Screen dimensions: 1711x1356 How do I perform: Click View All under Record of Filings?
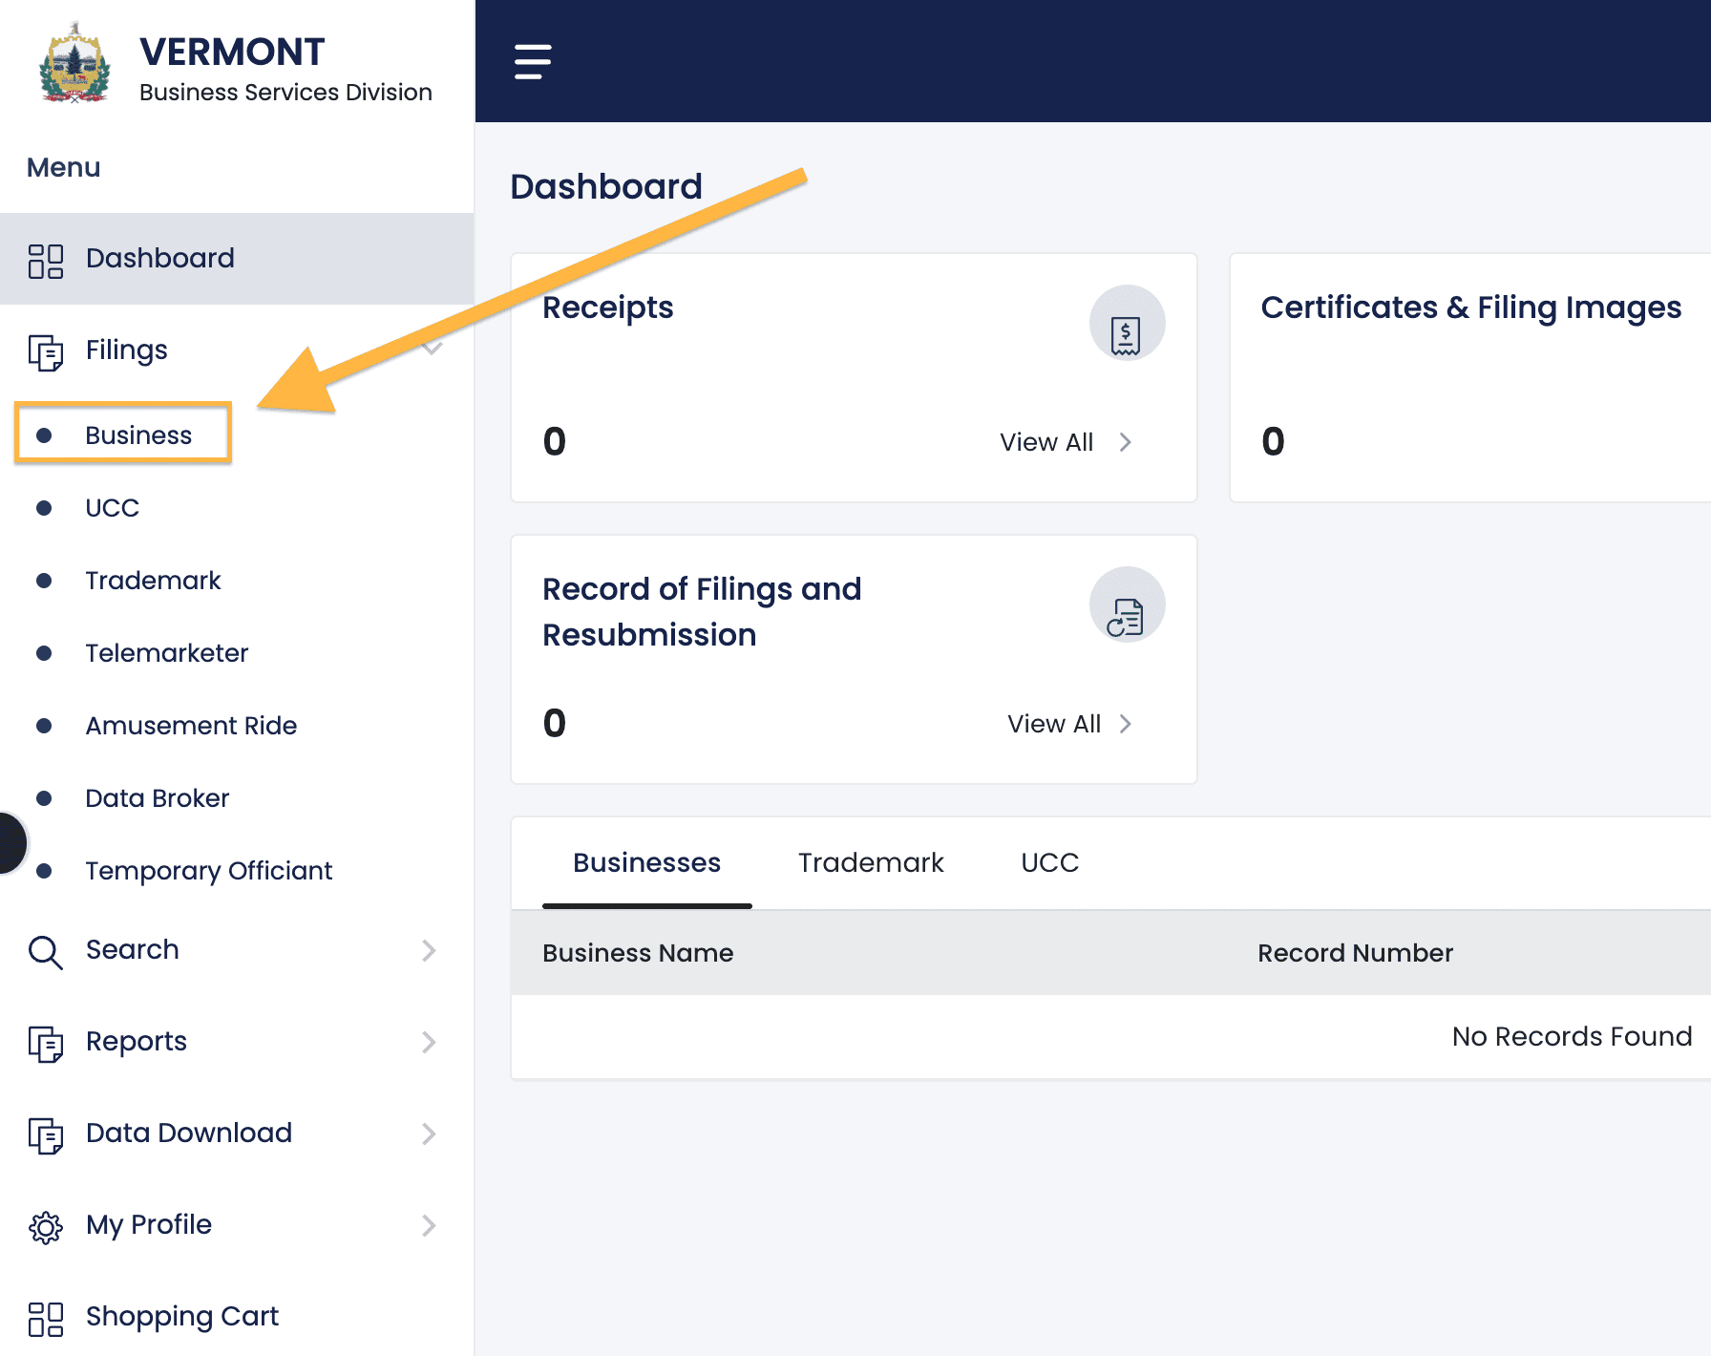click(x=1054, y=723)
